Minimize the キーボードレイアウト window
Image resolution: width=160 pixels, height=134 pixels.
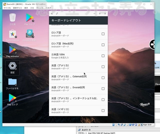(x=94, y=13)
